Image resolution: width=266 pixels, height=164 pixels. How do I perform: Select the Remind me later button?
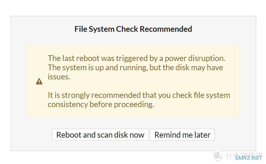[183, 135]
